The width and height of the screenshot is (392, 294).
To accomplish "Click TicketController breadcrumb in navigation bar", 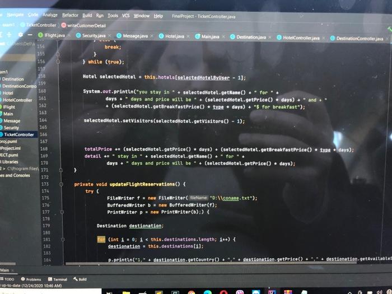I will [x=38, y=25].
